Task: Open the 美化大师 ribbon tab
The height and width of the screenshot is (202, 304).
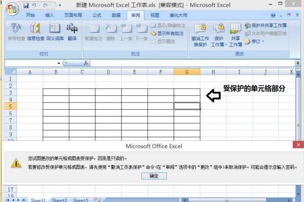Action: click(179, 15)
